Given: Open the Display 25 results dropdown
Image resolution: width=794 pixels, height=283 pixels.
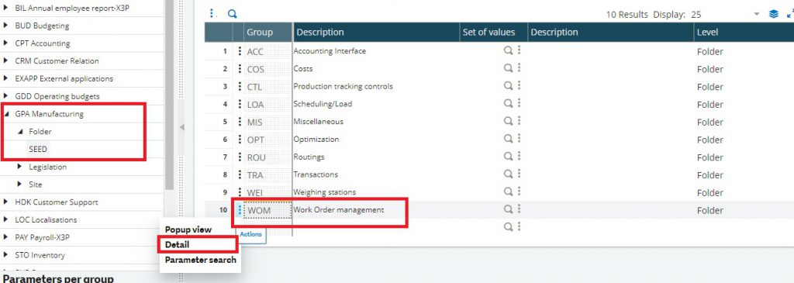Looking at the screenshot, I should point(757,14).
